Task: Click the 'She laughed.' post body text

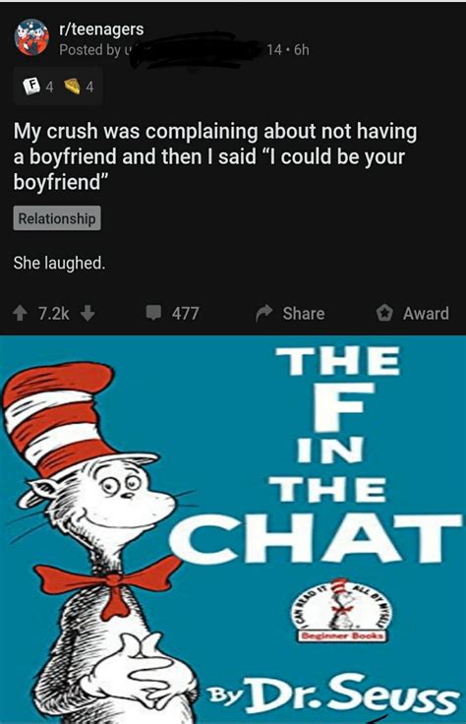Action: point(60,264)
